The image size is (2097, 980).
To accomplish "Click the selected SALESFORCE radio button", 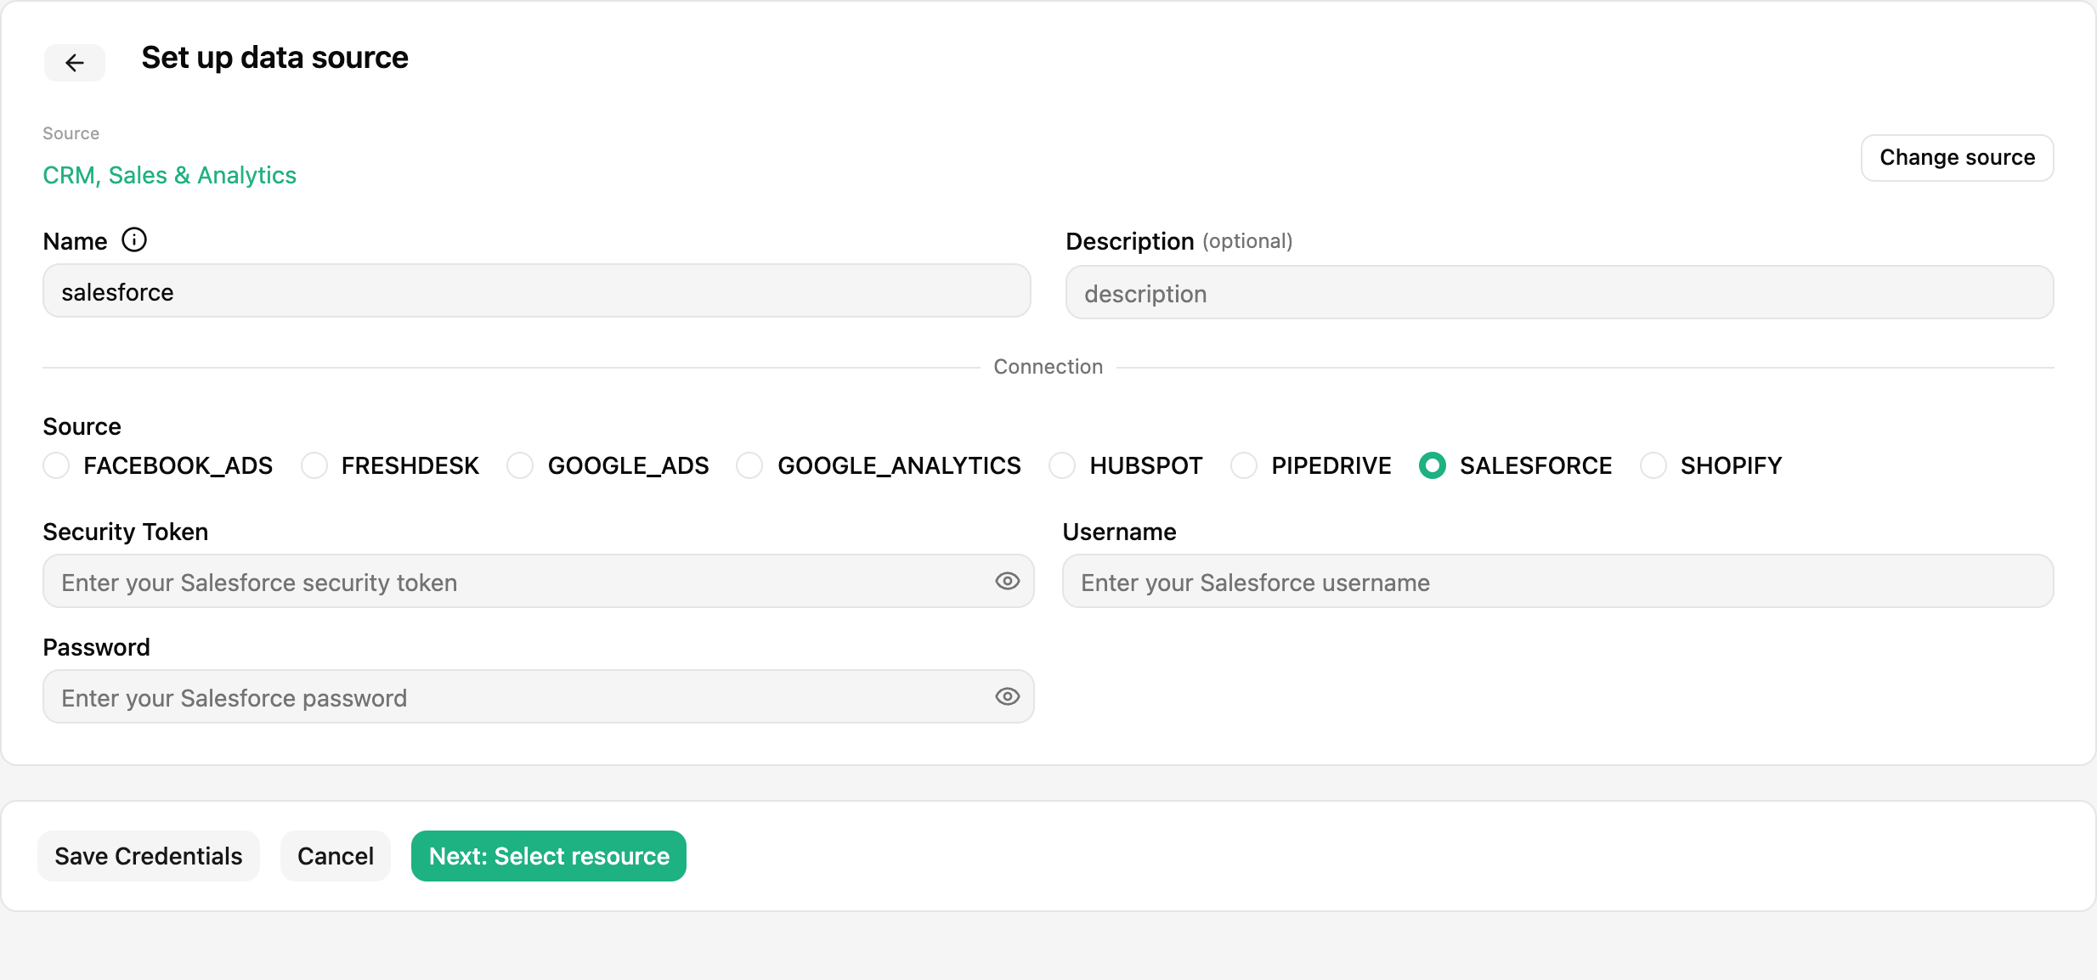I will (1433, 465).
